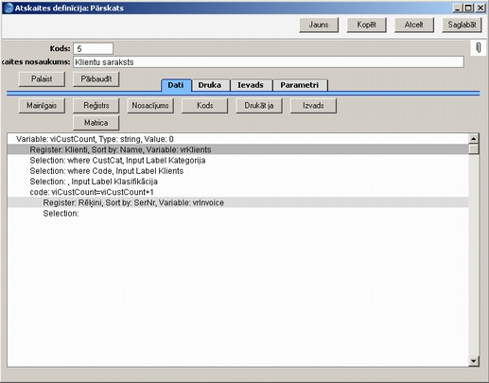The width and height of the screenshot is (489, 383).
Task: Open the Ievads tab
Action: (251, 85)
